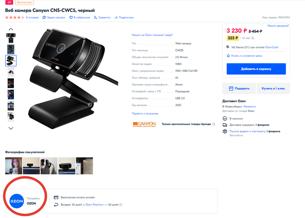Click the info icon next to '60 дней'
Viewport: 305px width, 218px height.
pyautogui.click(x=121, y=204)
